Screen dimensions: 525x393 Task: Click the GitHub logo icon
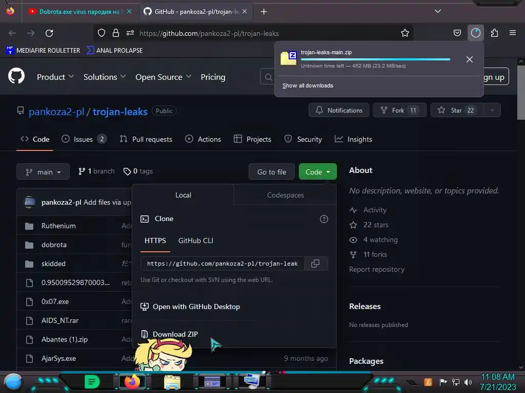[16, 76]
